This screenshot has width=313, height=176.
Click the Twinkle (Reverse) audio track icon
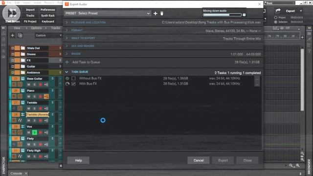pos(23,114)
